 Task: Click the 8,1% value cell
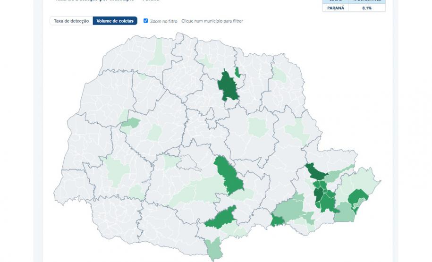coord(367,8)
